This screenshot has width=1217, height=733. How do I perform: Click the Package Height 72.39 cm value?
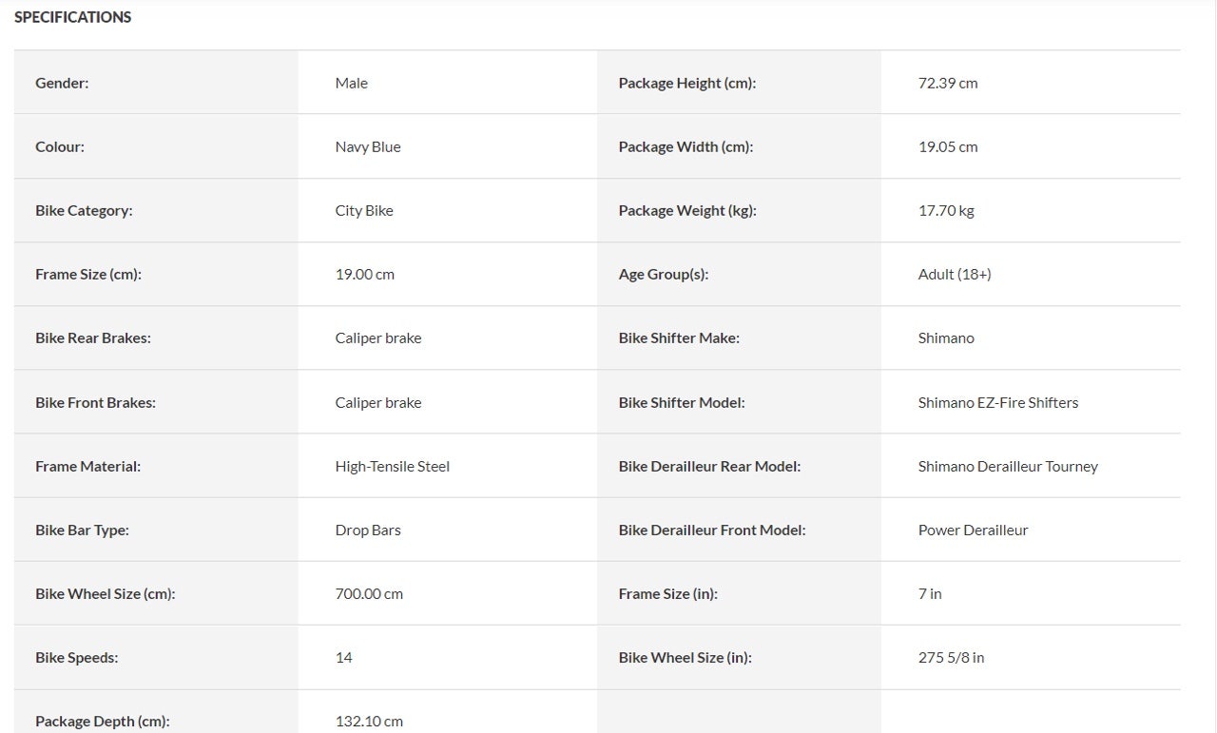click(x=948, y=83)
